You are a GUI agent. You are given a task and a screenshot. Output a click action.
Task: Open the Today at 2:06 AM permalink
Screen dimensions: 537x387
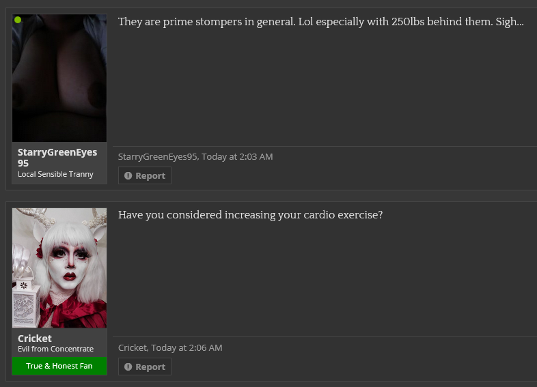(x=187, y=347)
